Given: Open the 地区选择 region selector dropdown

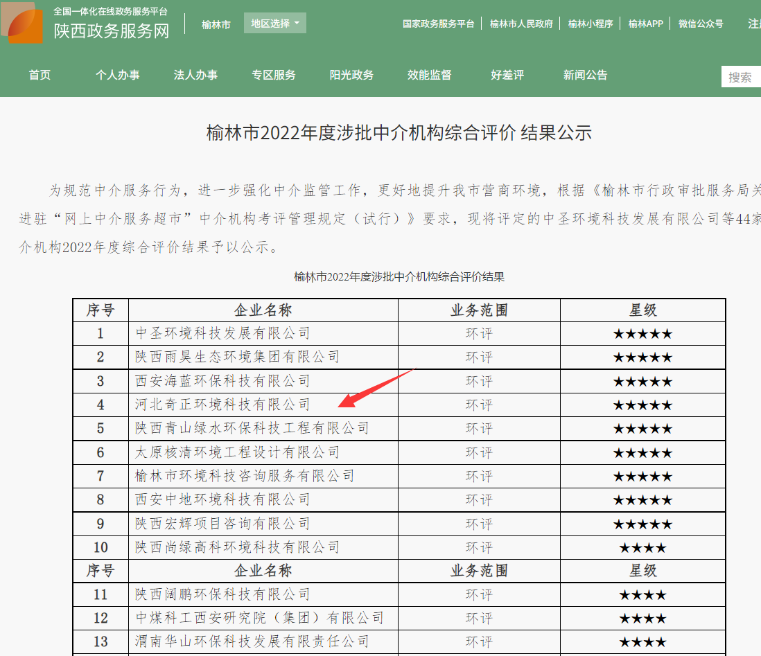Looking at the screenshot, I should 270,22.
